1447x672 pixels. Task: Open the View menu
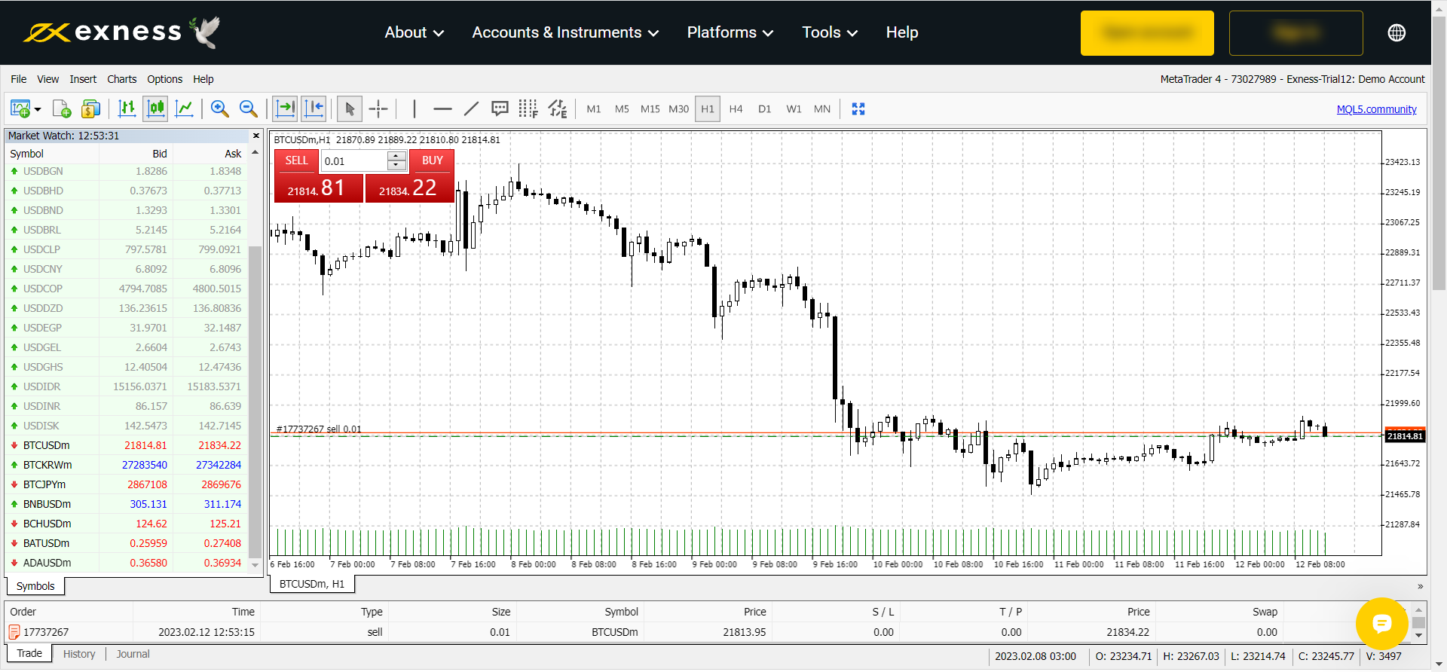(48, 79)
